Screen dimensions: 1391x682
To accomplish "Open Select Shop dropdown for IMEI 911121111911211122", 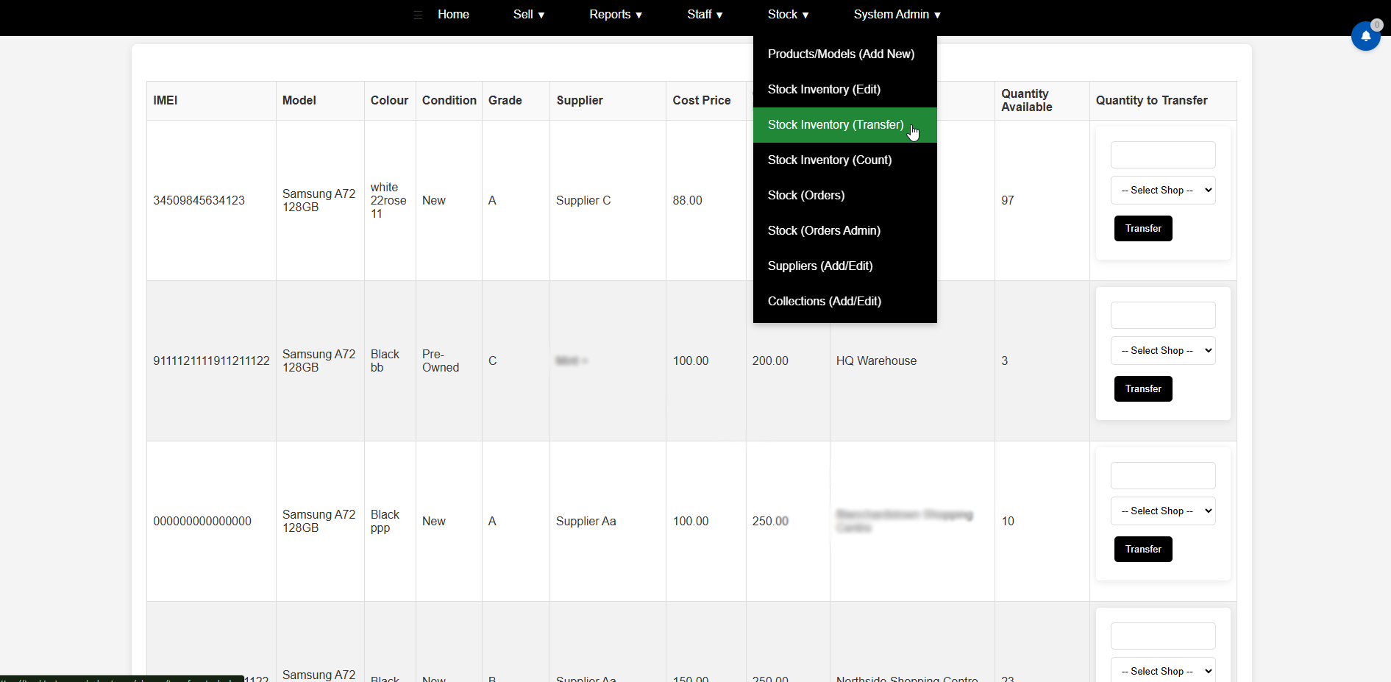I will tap(1163, 351).
